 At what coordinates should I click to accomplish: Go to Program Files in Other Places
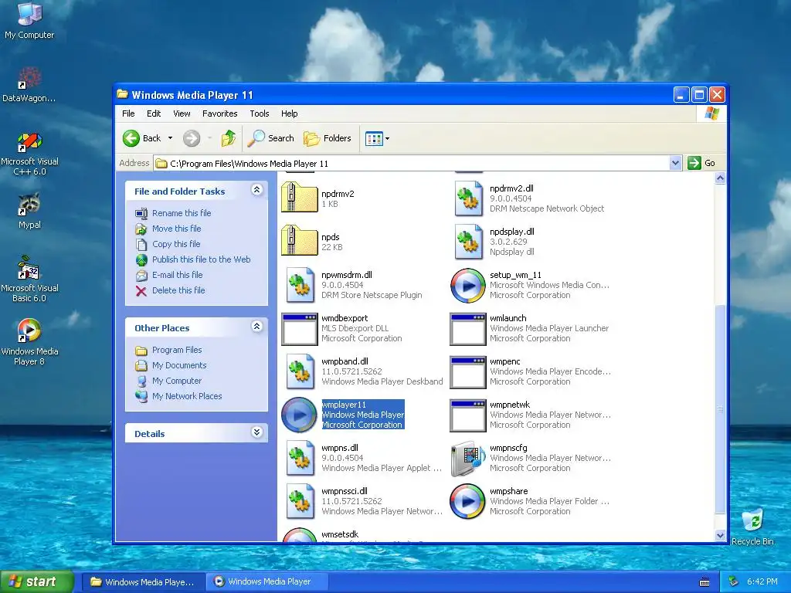(177, 350)
